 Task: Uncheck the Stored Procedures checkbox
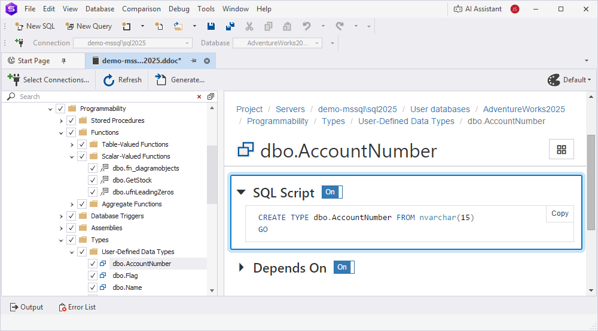tap(71, 120)
